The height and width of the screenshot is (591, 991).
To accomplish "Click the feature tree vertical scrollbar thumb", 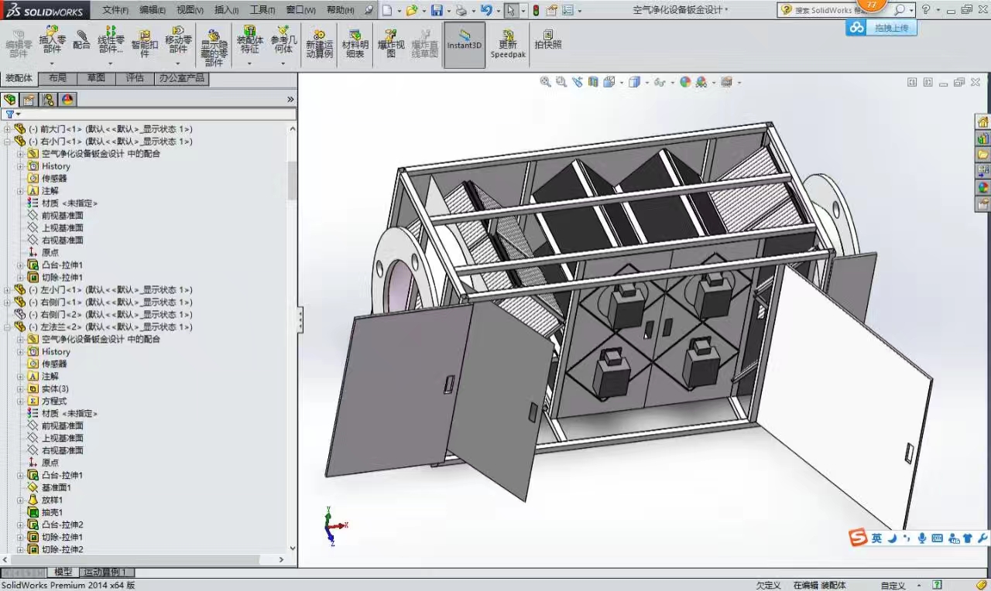I will point(292,180).
